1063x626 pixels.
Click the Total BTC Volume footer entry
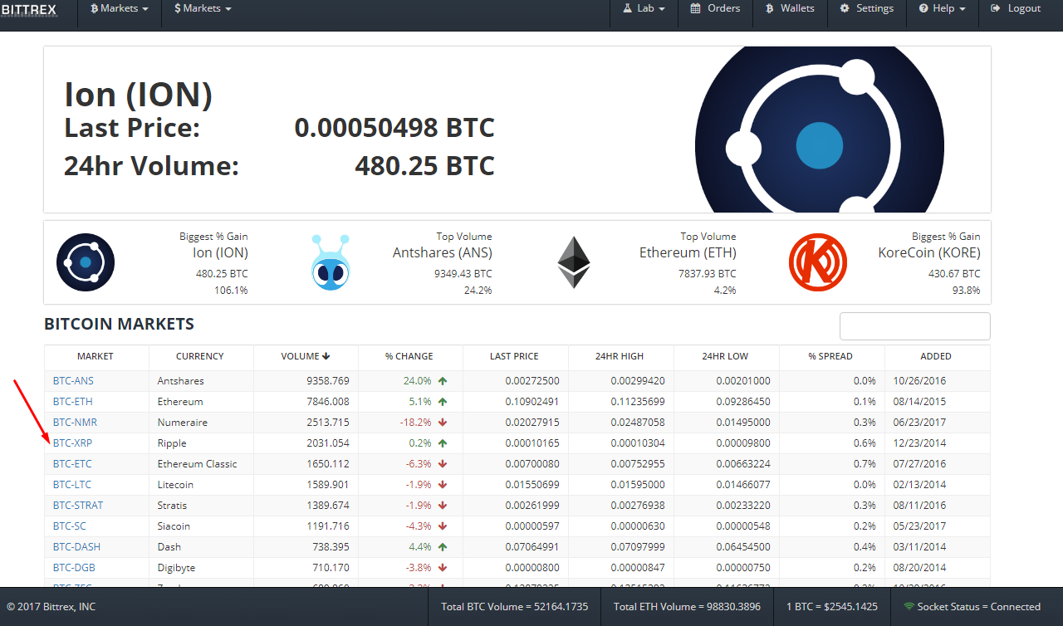tap(514, 607)
